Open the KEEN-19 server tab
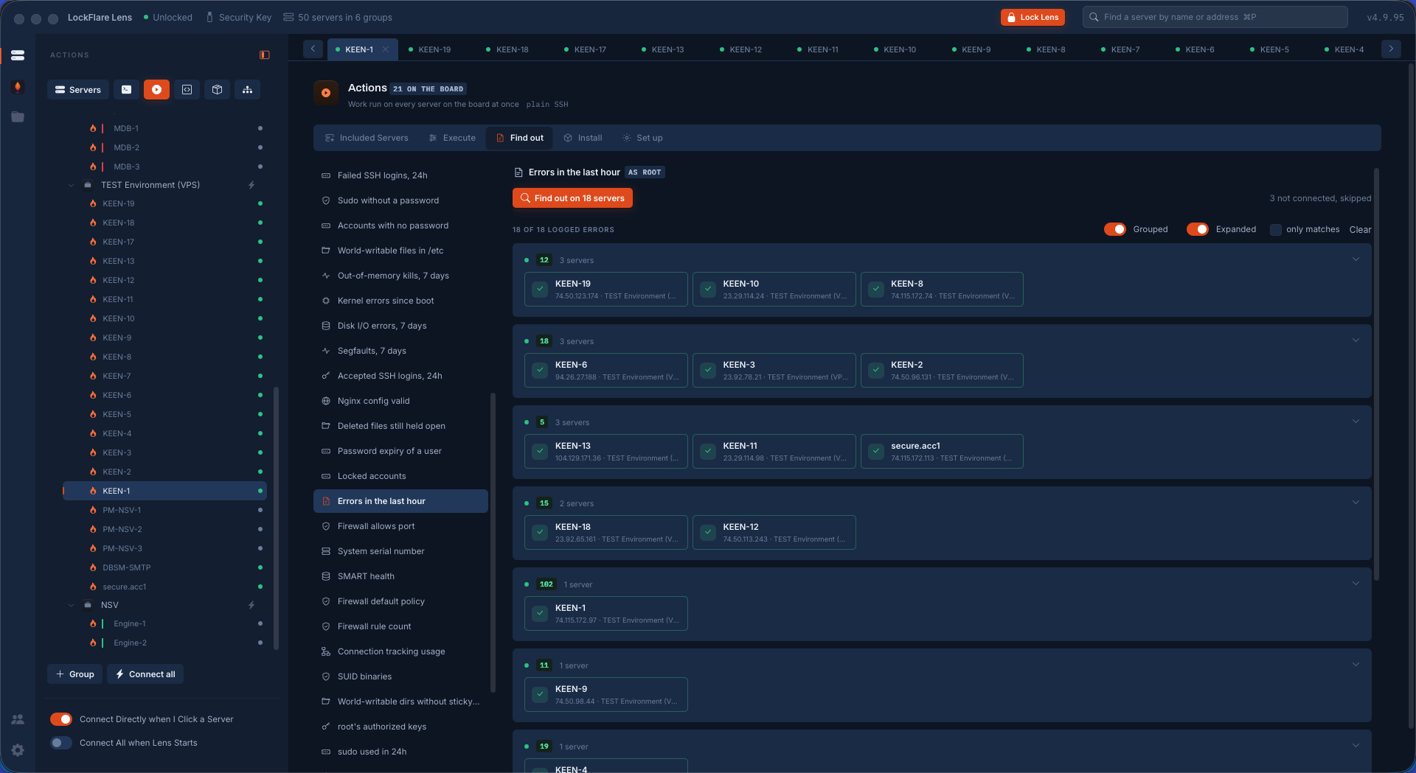 click(430, 49)
